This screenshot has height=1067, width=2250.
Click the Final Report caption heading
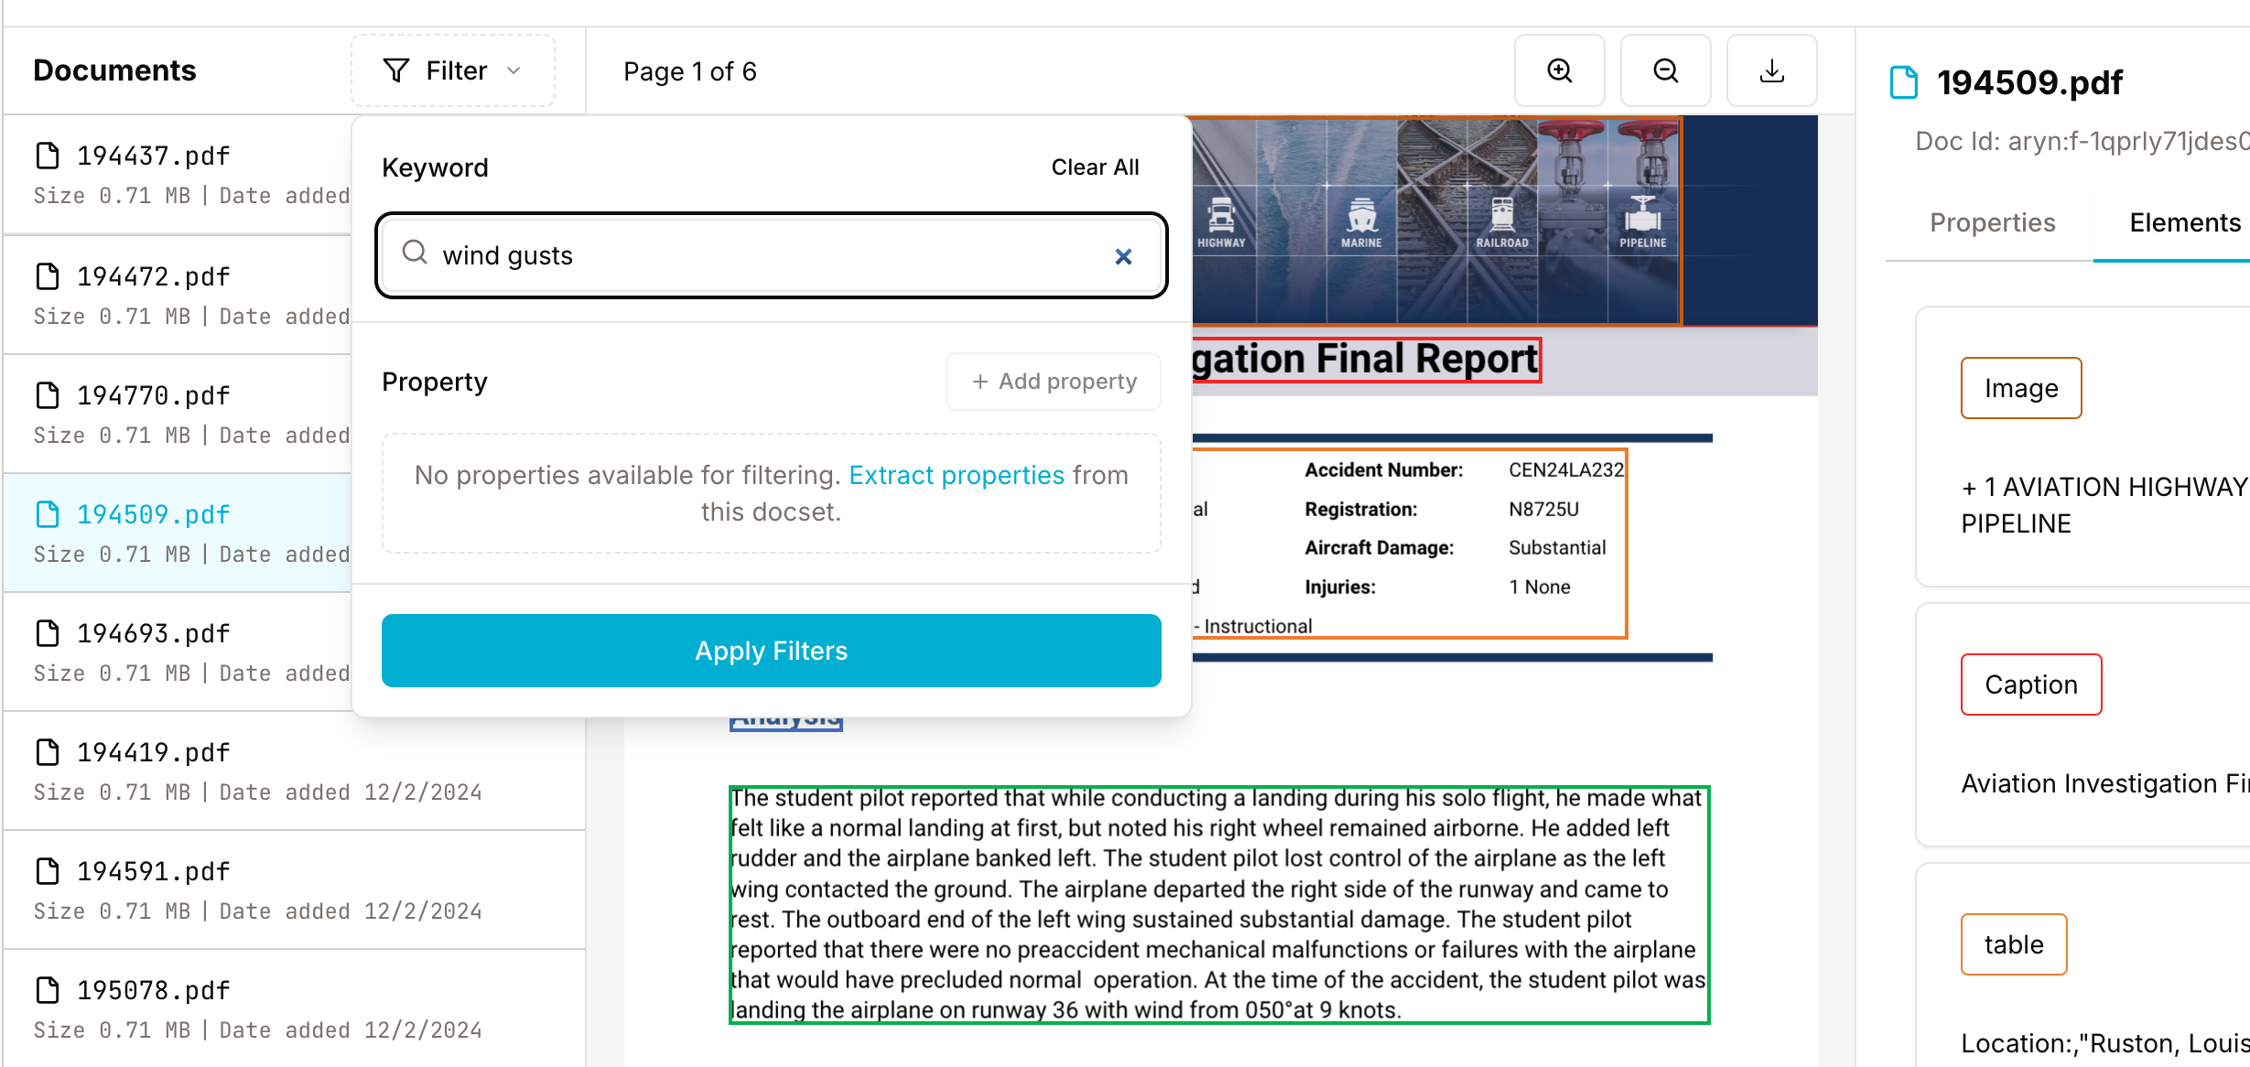[x=1366, y=359]
